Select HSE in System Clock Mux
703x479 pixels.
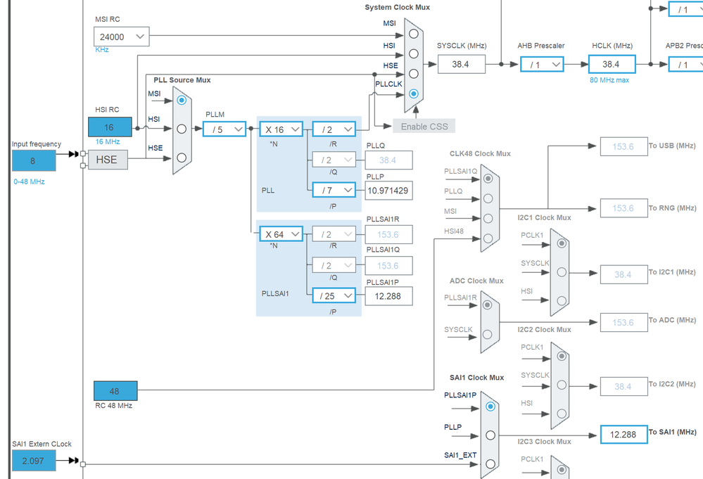point(413,73)
